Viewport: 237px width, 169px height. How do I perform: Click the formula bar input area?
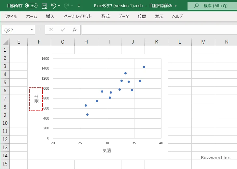tap(159, 30)
